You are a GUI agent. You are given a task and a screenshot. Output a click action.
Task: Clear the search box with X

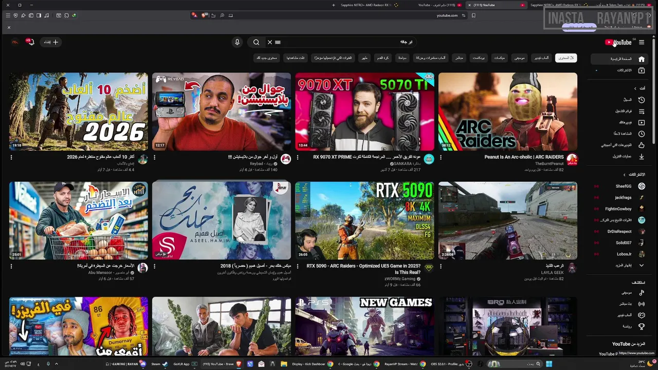tap(269, 42)
